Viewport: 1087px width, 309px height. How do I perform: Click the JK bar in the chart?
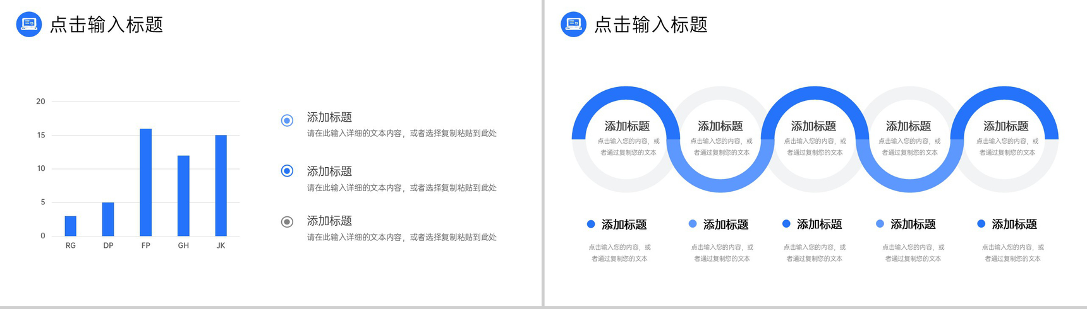(x=221, y=185)
